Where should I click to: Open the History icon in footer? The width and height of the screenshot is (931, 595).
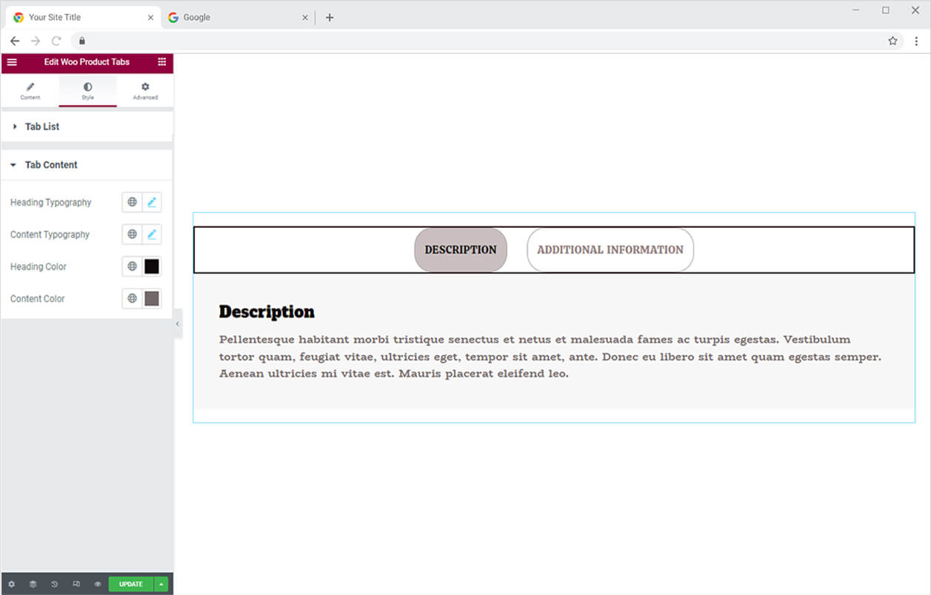point(54,584)
